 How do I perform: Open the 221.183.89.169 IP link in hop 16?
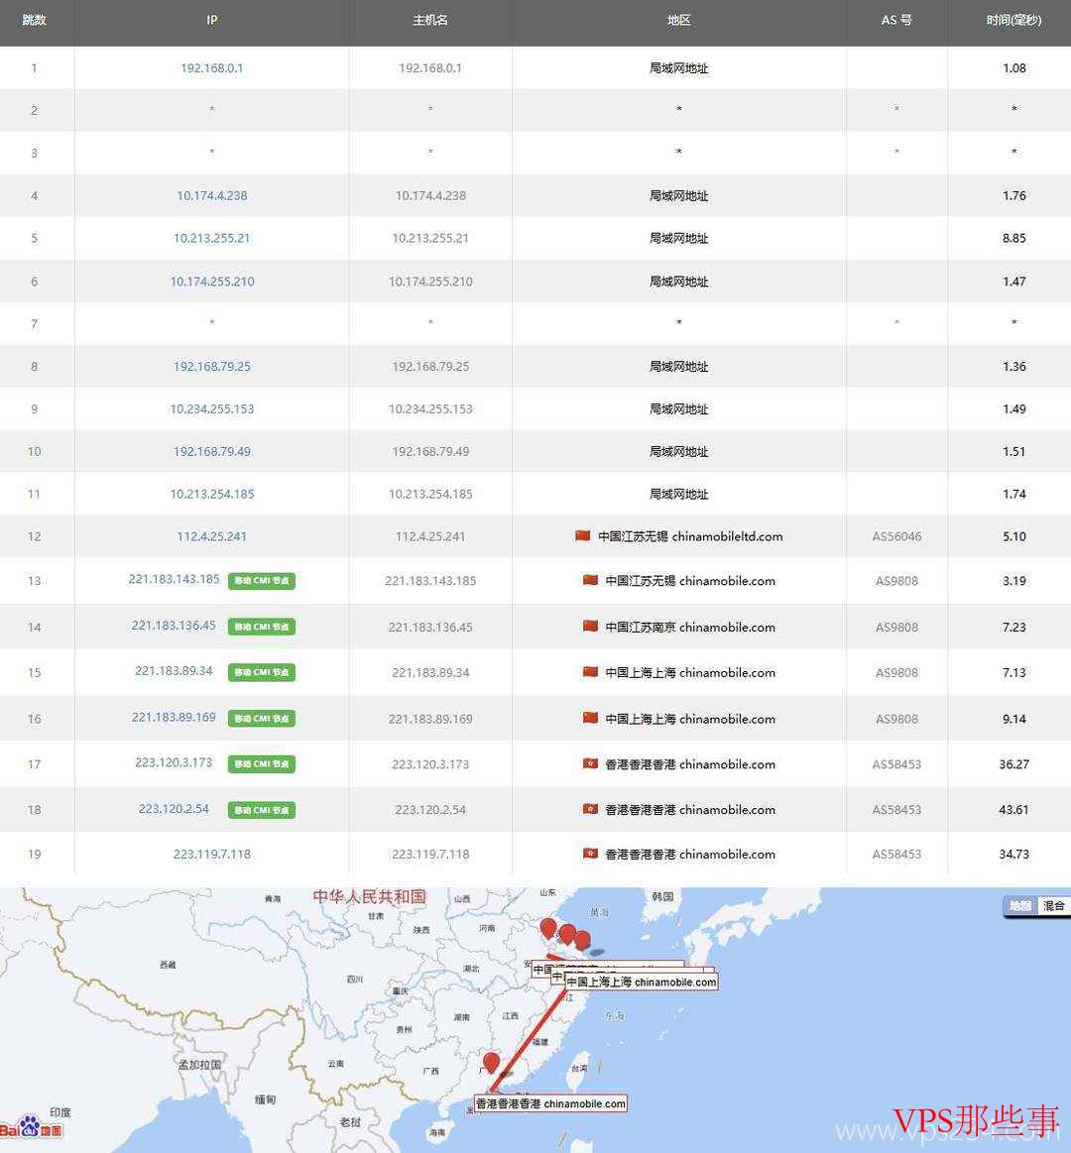click(174, 717)
